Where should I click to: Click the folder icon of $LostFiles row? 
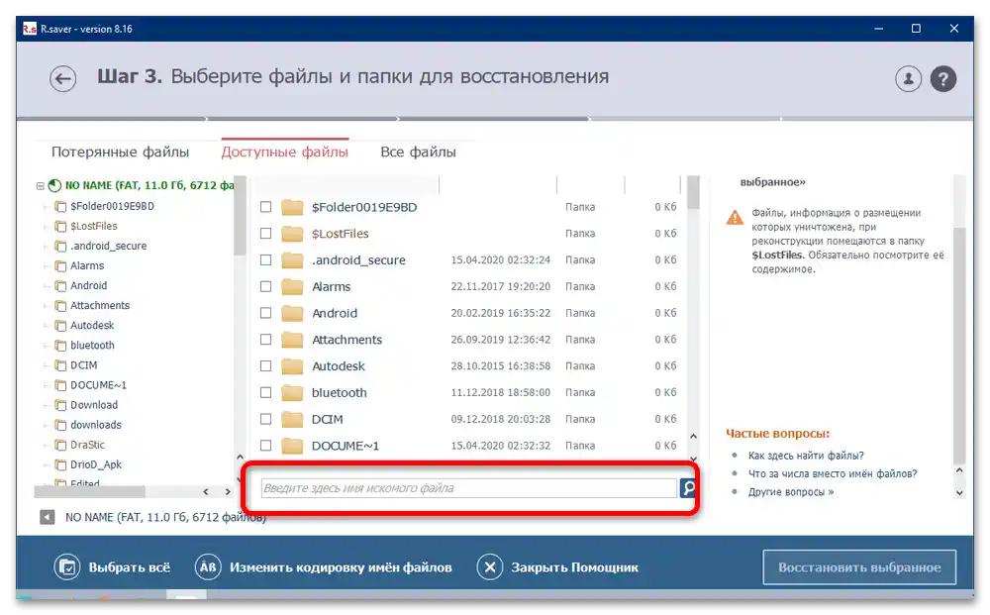(292, 234)
